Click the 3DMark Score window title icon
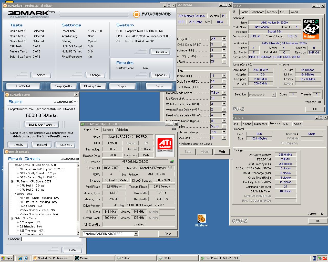The height and width of the screenshot is (262, 328). pyautogui.click(x=7, y=94)
